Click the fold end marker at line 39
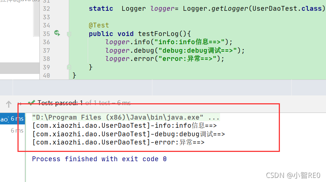Viewport: 326px width, 182px height. click(69, 67)
